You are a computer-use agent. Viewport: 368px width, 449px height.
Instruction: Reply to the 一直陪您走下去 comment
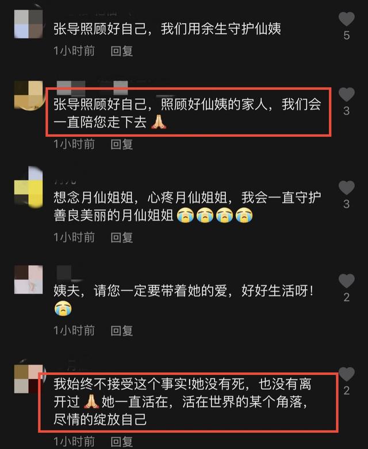(122, 144)
